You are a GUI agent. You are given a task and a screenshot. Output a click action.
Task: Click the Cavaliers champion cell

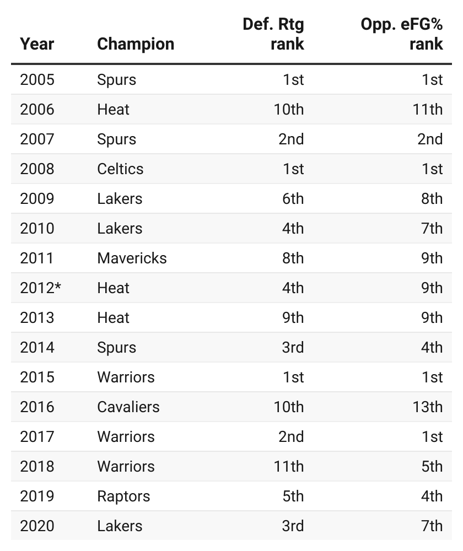128,407
